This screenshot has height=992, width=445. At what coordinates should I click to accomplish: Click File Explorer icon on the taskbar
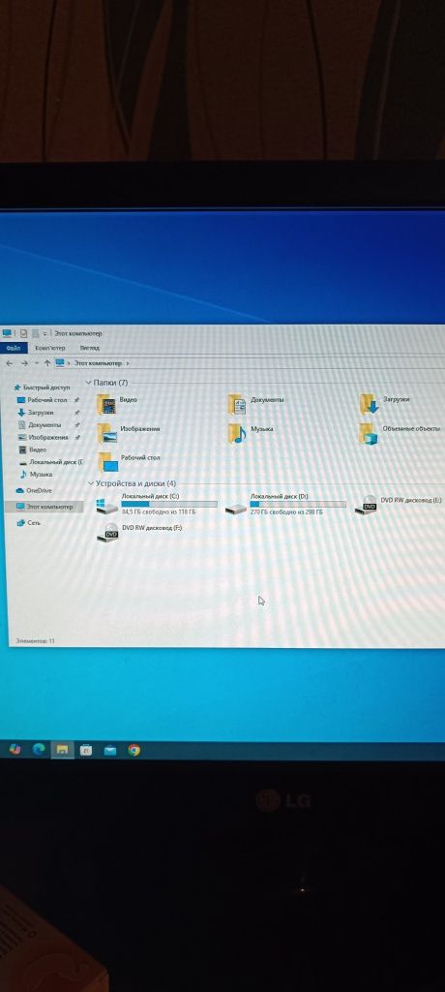[x=62, y=751]
